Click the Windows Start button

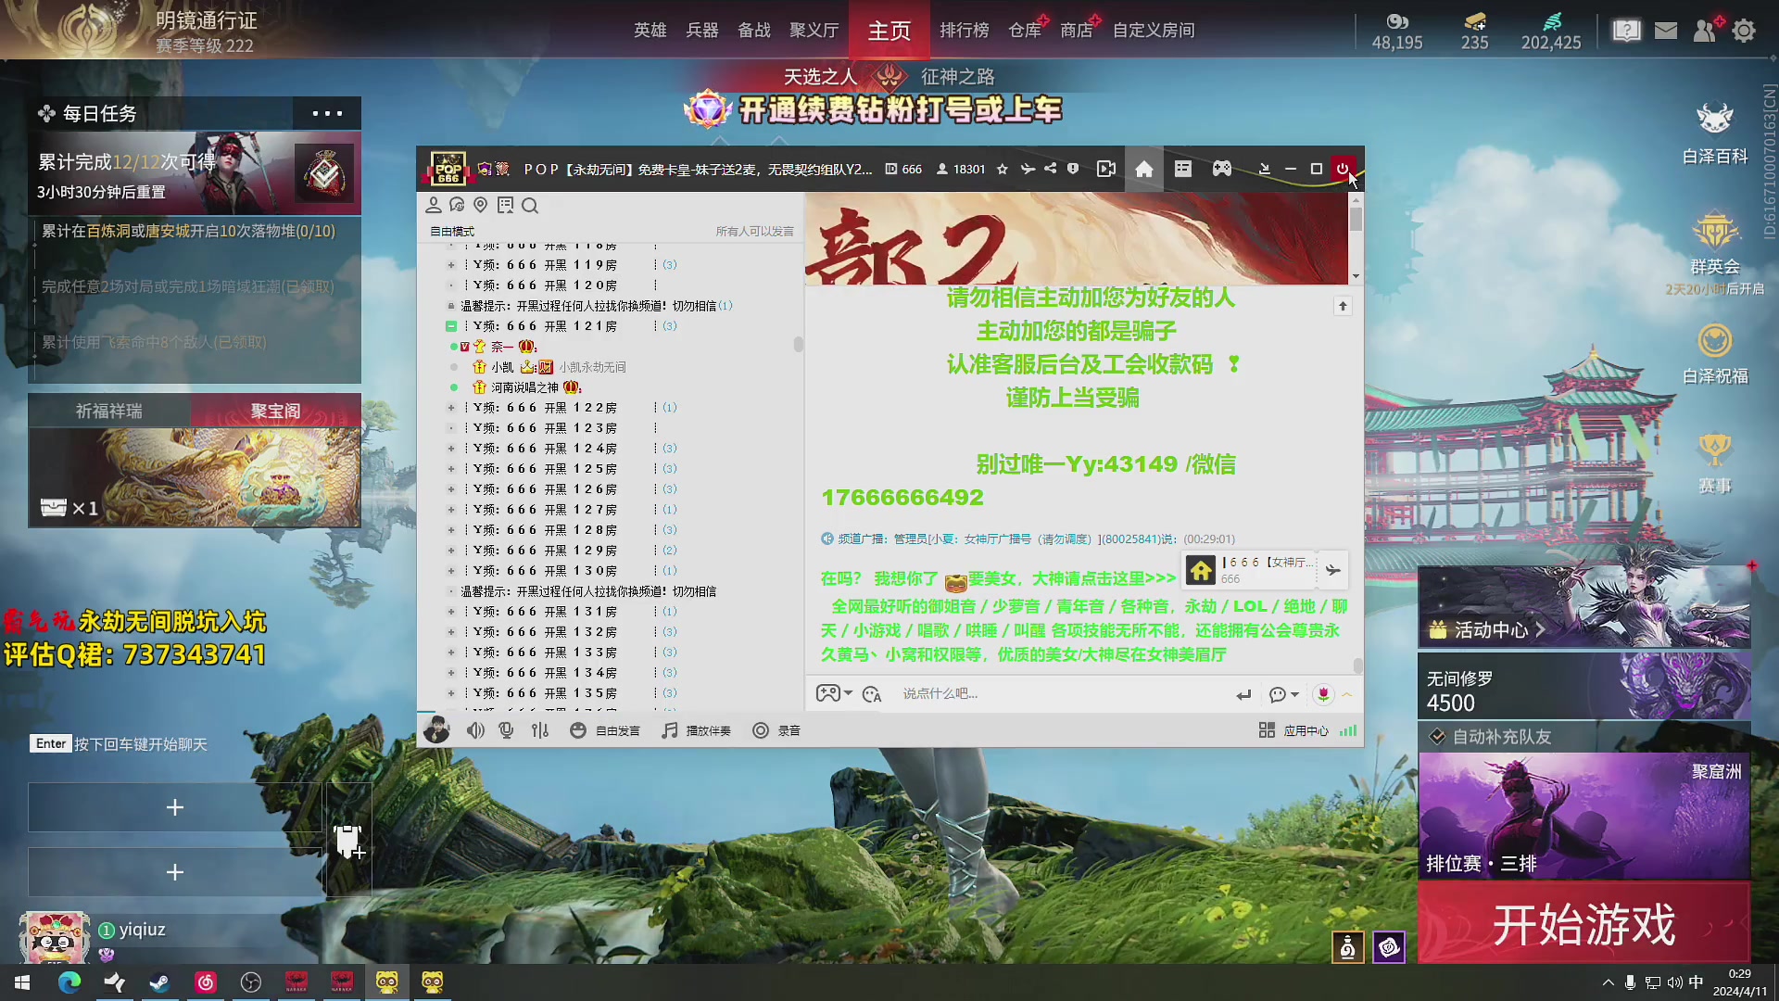click(x=22, y=982)
